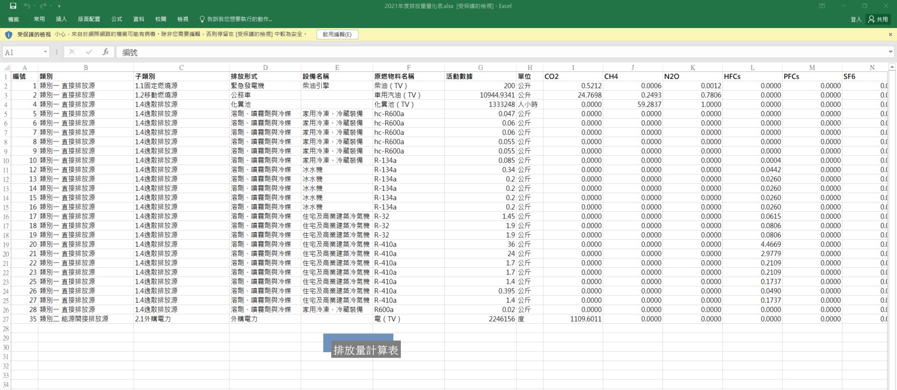The image size is (897, 390).
Task: Expand the formula bar with the chevron
Action: coord(890,52)
